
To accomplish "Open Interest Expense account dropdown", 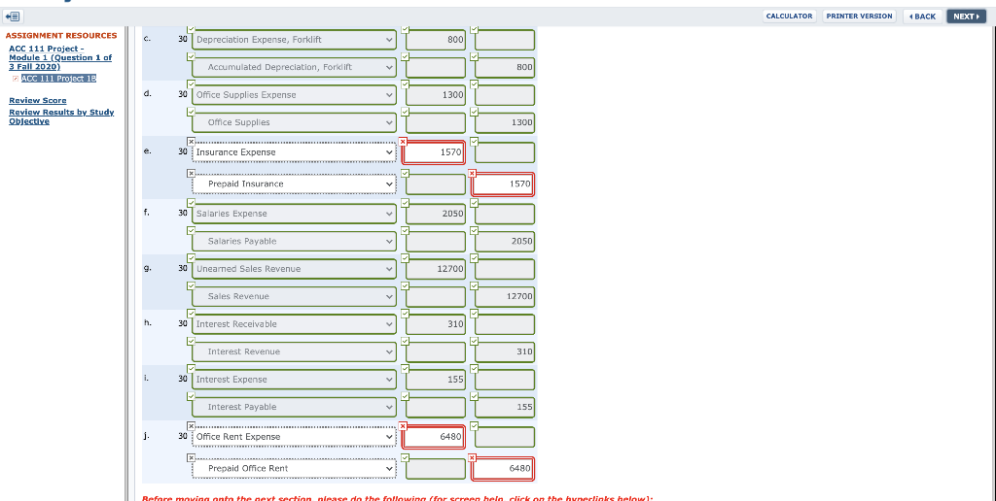I will (x=294, y=380).
